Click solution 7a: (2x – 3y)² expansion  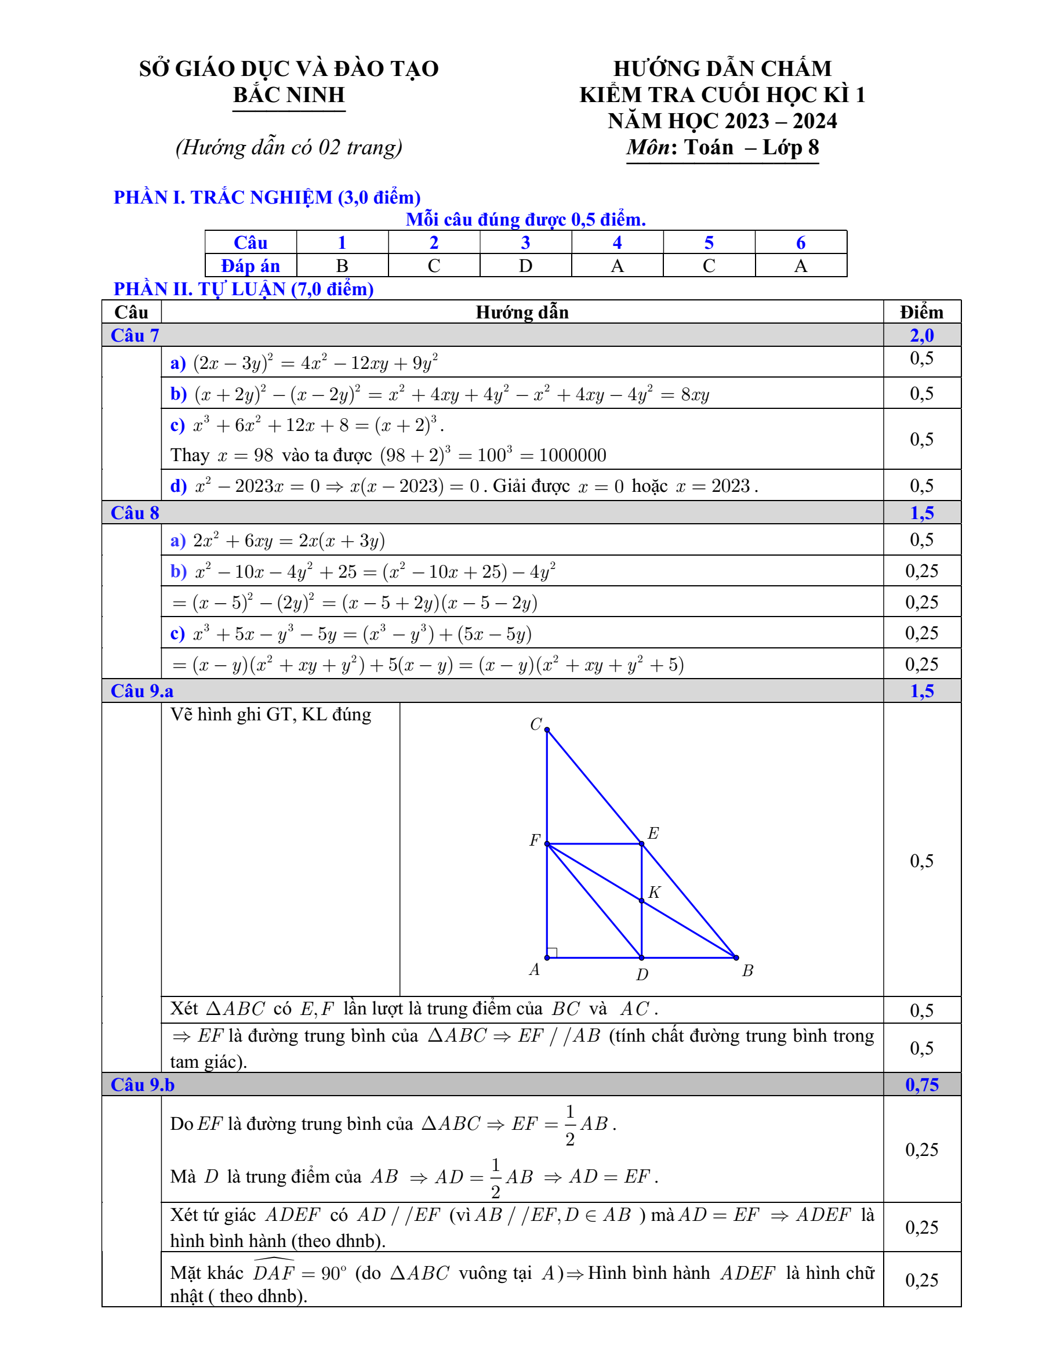[304, 362]
